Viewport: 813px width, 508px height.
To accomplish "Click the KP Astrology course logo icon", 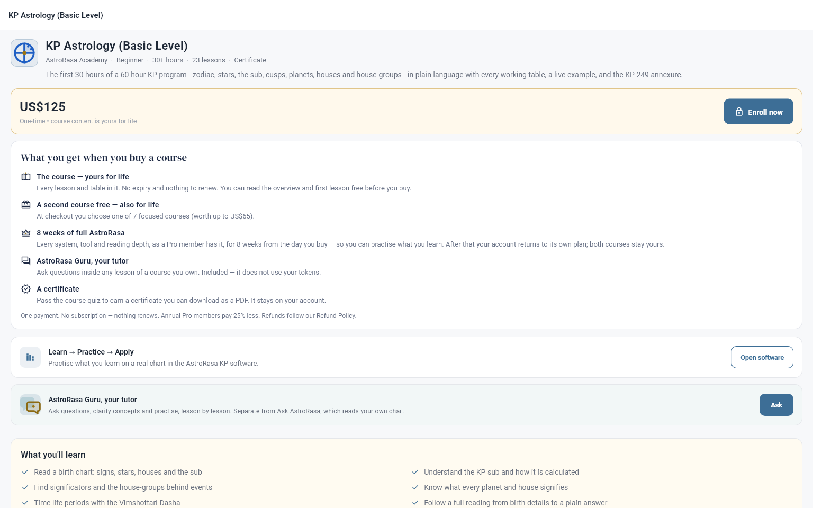I will tap(24, 53).
